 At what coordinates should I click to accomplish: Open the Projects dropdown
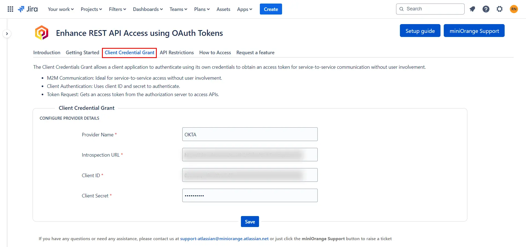(x=91, y=9)
